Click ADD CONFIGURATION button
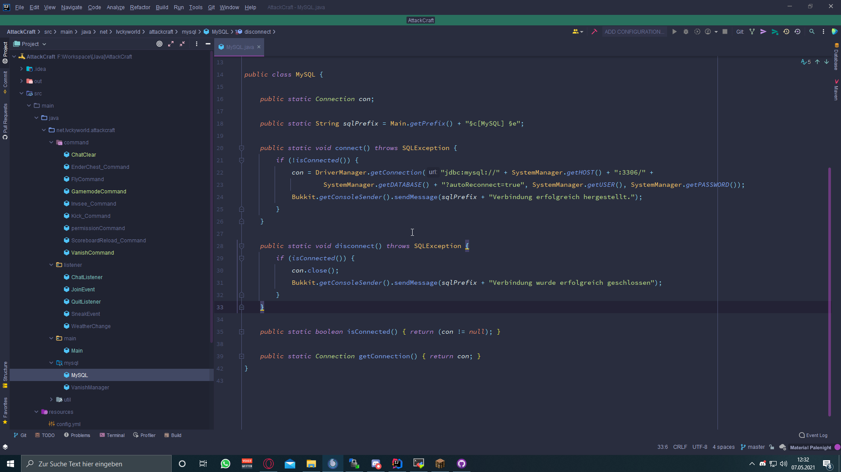This screenshot has width=841, height=472. pyautogui.click(x=634, y=31)
